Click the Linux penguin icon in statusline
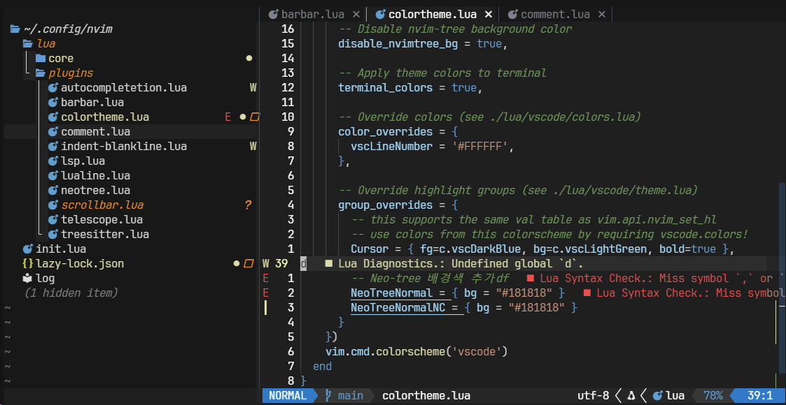This screenshot has width=786, height=405. tap(631, 396)
